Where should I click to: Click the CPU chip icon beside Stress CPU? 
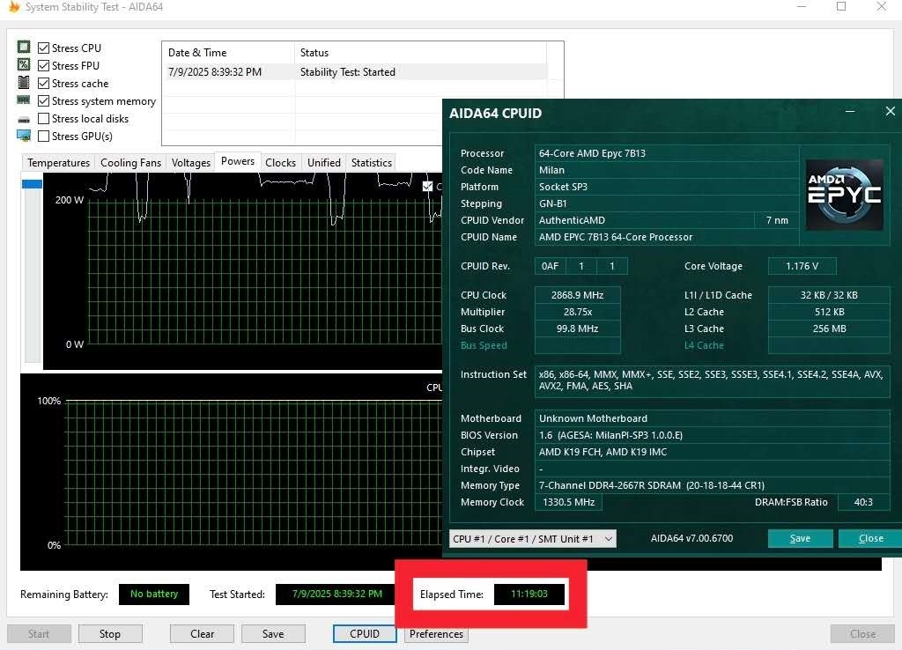24,47
